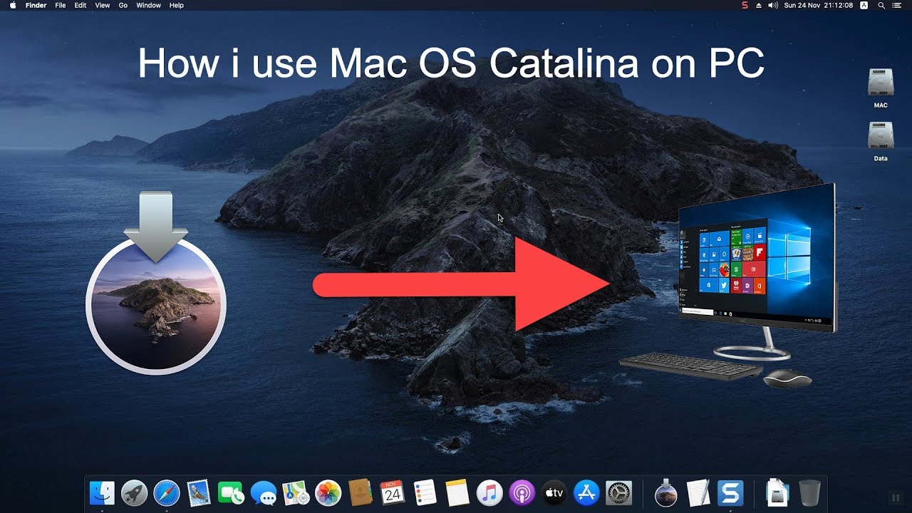Launch Maps from the Dock

(x=296, y=492)
